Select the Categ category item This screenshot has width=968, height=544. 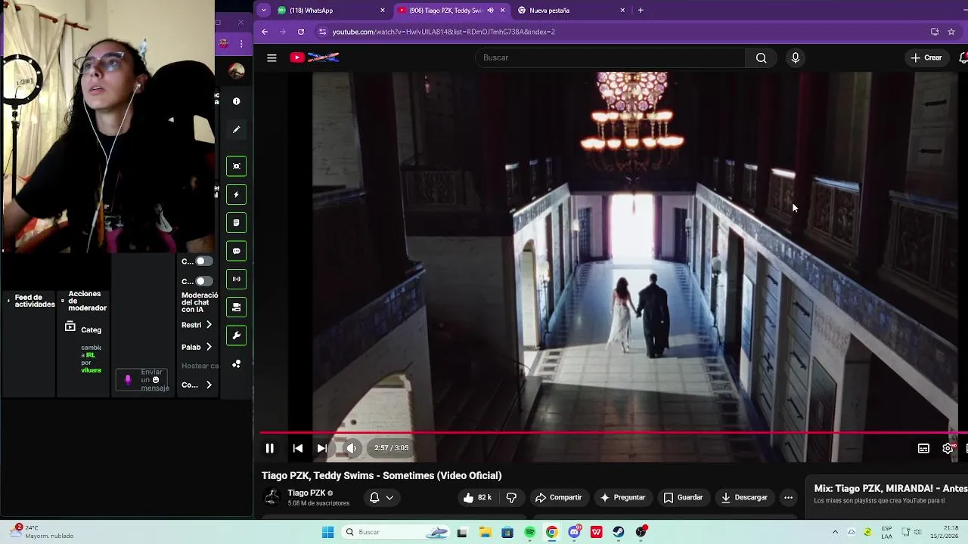(83, 329)
